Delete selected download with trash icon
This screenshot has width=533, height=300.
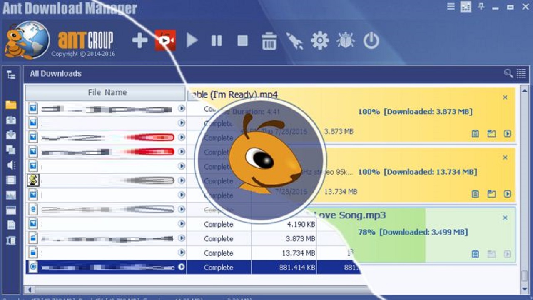tap(269, 41)
